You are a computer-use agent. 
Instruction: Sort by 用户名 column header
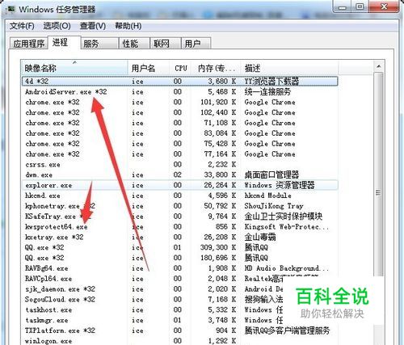[x=149, y=68]
